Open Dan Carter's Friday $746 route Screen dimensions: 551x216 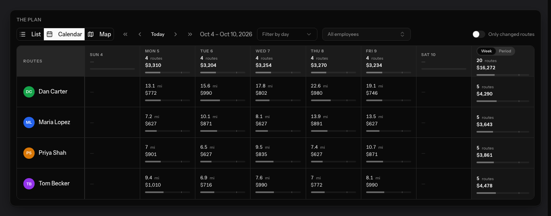[388, 92]
